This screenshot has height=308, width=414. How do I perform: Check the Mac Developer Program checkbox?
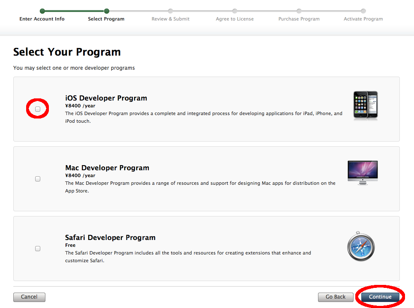coord(38,179)
